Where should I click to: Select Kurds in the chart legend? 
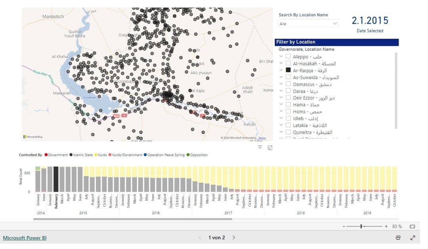click(x=100, y=155)
